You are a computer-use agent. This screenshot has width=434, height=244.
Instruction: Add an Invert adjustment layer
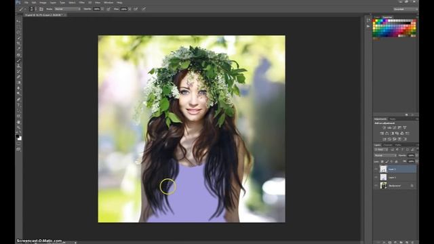pyautogui.click(x=384, y=139)
